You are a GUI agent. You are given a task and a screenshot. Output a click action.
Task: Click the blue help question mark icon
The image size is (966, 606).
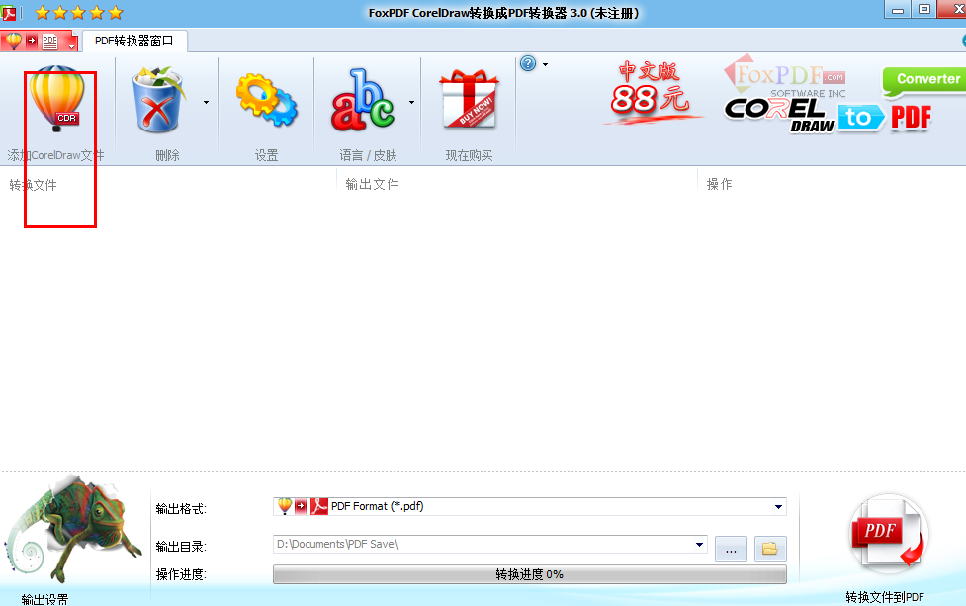pyautogui.click(x=528, y=63)
